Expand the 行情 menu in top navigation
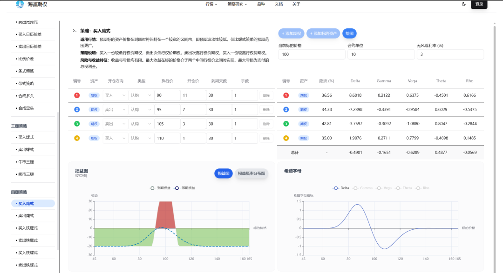Viewport: 503px width, 273px height. 211,4
